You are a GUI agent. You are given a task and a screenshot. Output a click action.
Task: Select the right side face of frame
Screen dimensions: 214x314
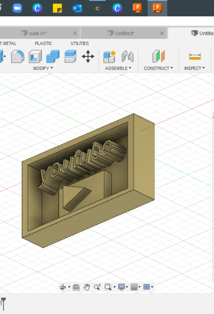click(x=144, y=156)
